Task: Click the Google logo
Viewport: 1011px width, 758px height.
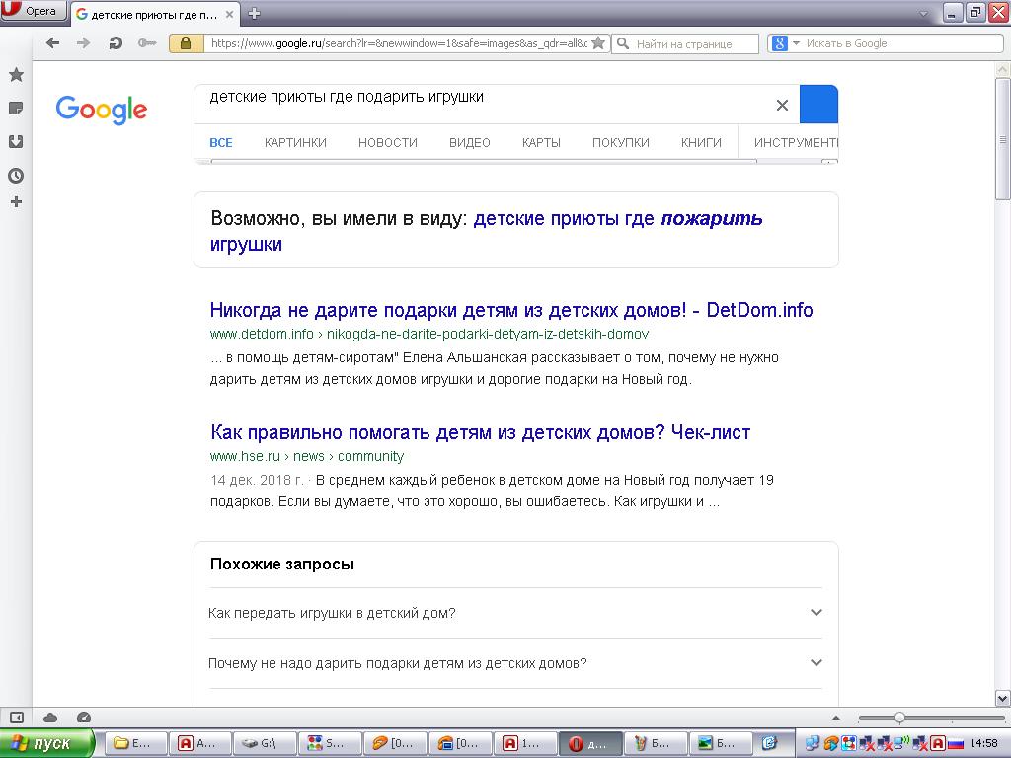Action: pyautogui.click(x=102, y=111)
